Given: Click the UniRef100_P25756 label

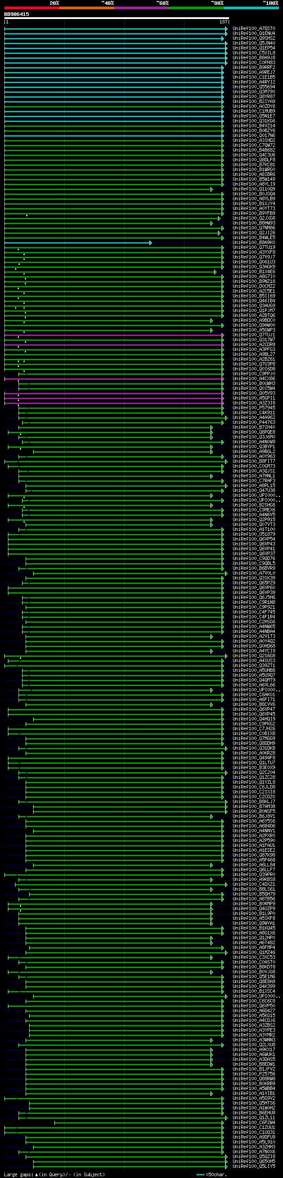Looking at the screenshot, I should point(254,1074).
